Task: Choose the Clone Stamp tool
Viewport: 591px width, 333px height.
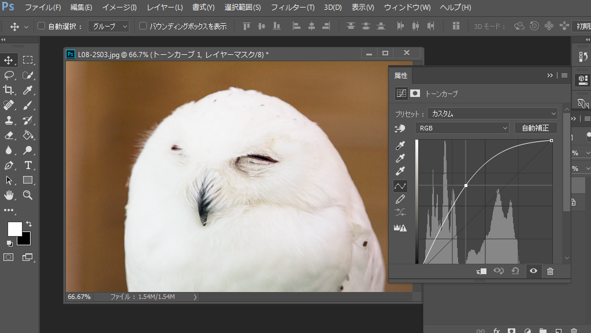Action: (x=9, y=120)
